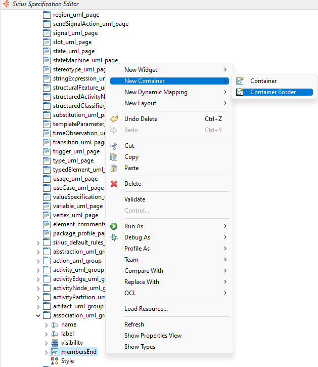Viewport: 318px width, 367px height.
Task: Open the Compare With submenu
Action: coord(169,271)
